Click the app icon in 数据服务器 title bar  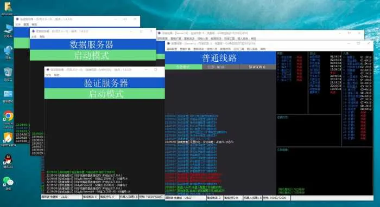33,31
